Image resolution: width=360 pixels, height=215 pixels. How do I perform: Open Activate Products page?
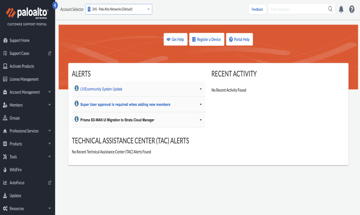coord(22,66)
